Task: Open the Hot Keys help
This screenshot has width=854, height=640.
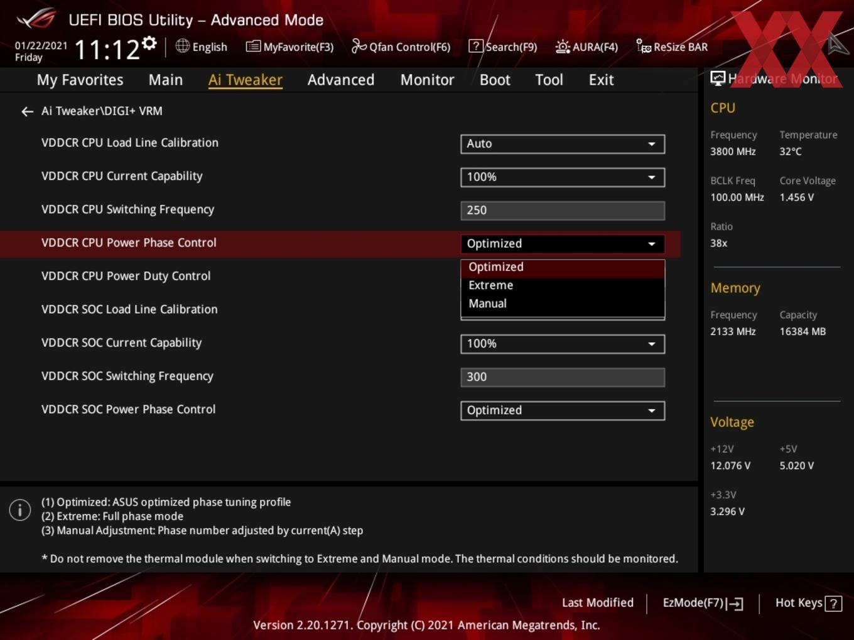Action: (808, 603)
